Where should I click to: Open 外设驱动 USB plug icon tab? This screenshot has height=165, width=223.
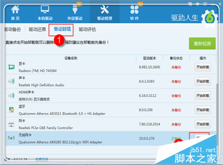pos(75,9)
